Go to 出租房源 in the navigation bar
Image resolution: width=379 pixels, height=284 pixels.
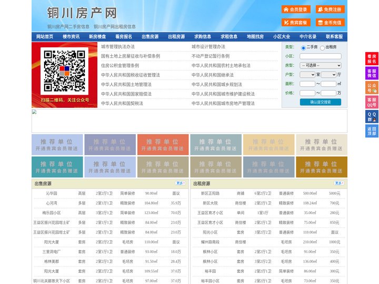[x=176, y=37]
